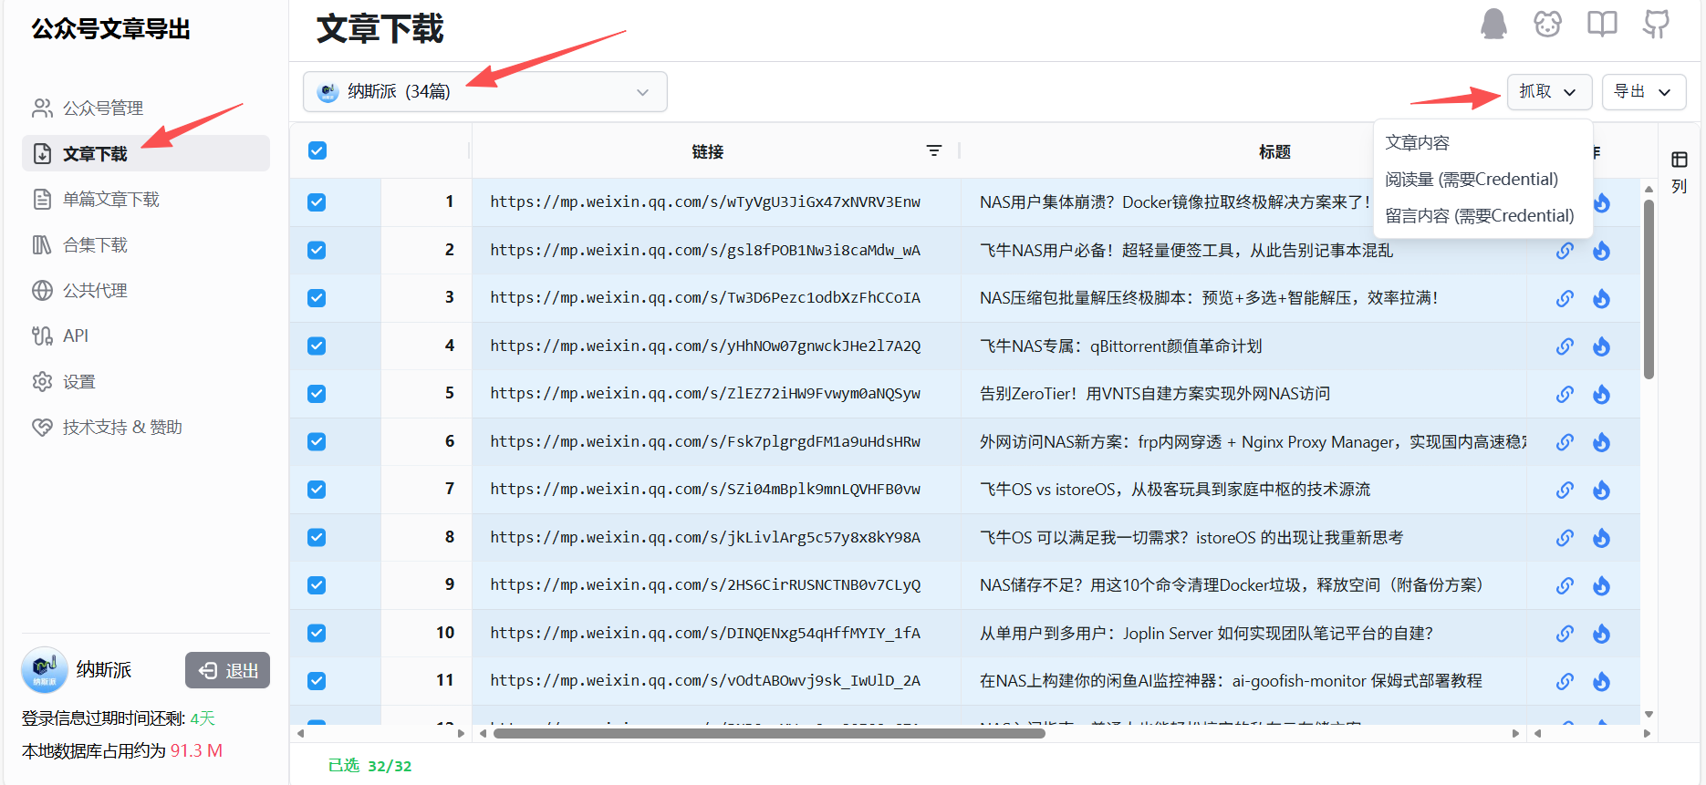Uncheck the checkbox for row 4

click(317, 346)
